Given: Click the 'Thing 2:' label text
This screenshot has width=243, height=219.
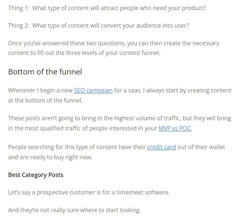Looking at the screenshot, I should 19,26.
